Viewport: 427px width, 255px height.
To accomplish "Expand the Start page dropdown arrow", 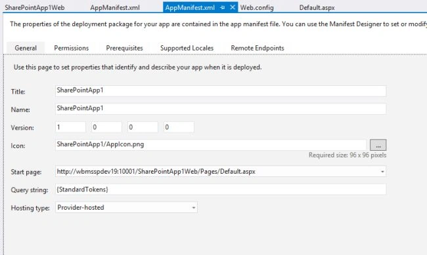I will pyautogui.click(x=382, y=172).
